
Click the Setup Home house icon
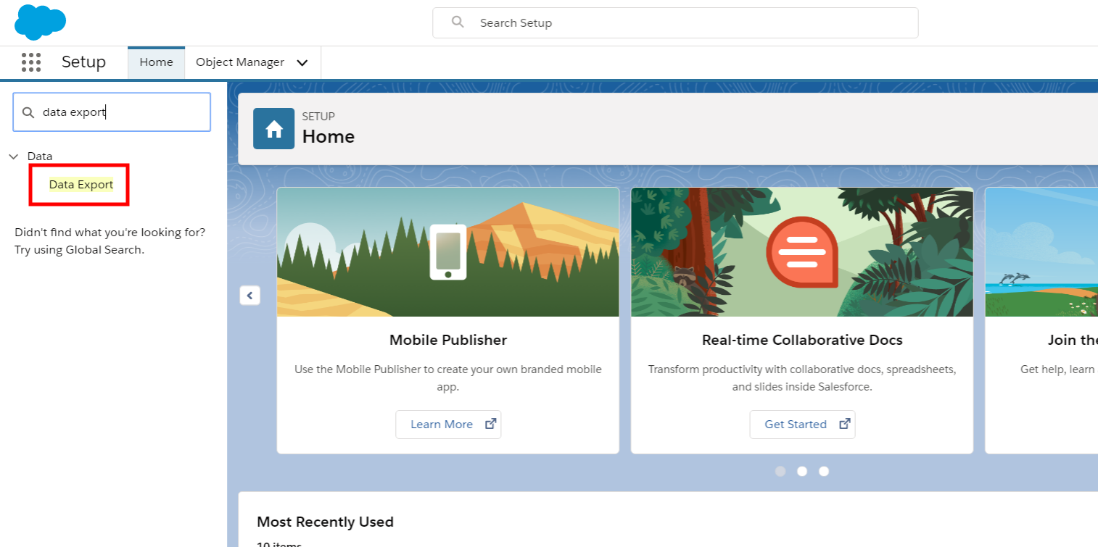tap(273, 129)
